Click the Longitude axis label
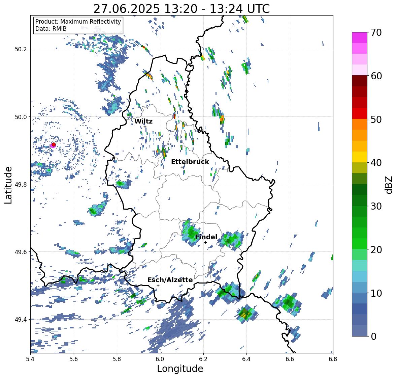The width and height of the screenshot is (397, 377). pos(180,369)
